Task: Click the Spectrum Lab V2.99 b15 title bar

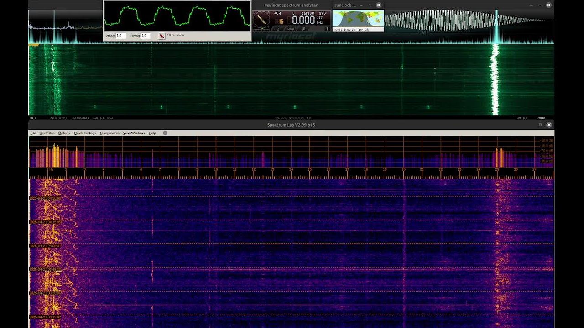Action: [x=291, y=124]
